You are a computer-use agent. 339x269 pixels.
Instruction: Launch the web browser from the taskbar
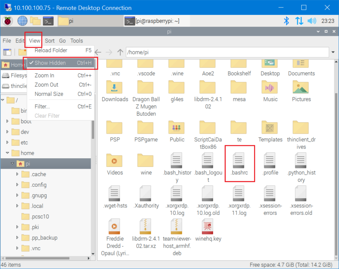click(22, 21)
